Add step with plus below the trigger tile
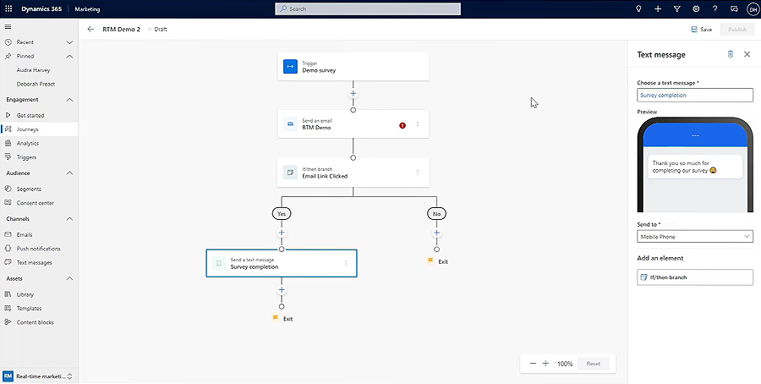The image size is (761, 384). pos(353,93)
